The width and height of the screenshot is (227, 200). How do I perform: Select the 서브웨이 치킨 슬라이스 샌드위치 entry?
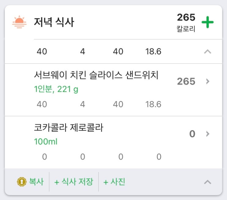pos(96,75)
